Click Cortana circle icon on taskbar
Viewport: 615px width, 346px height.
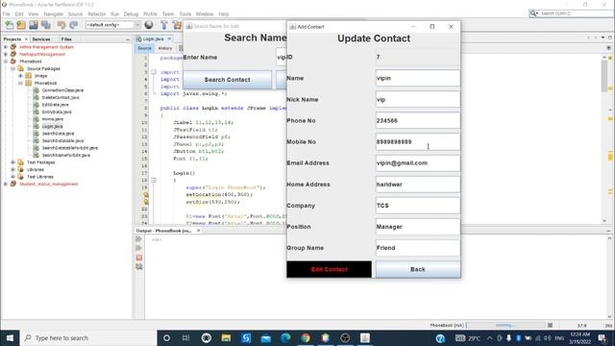[x=166, y=337]
